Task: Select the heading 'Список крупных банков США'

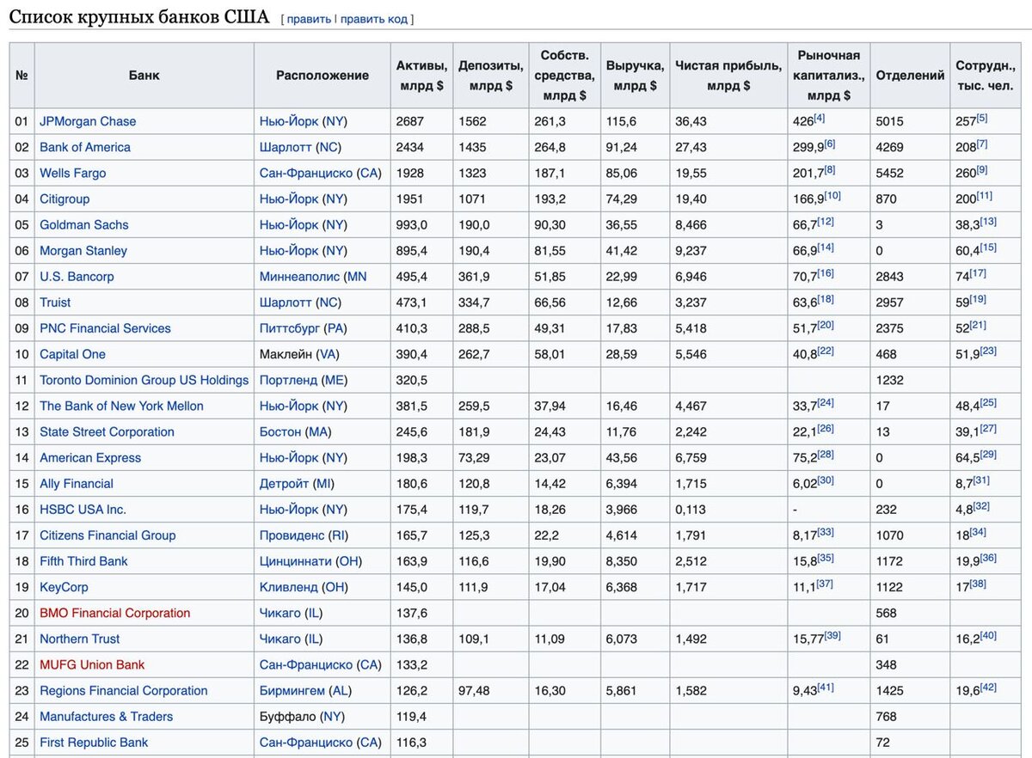Action: click(x=138, y=17)
